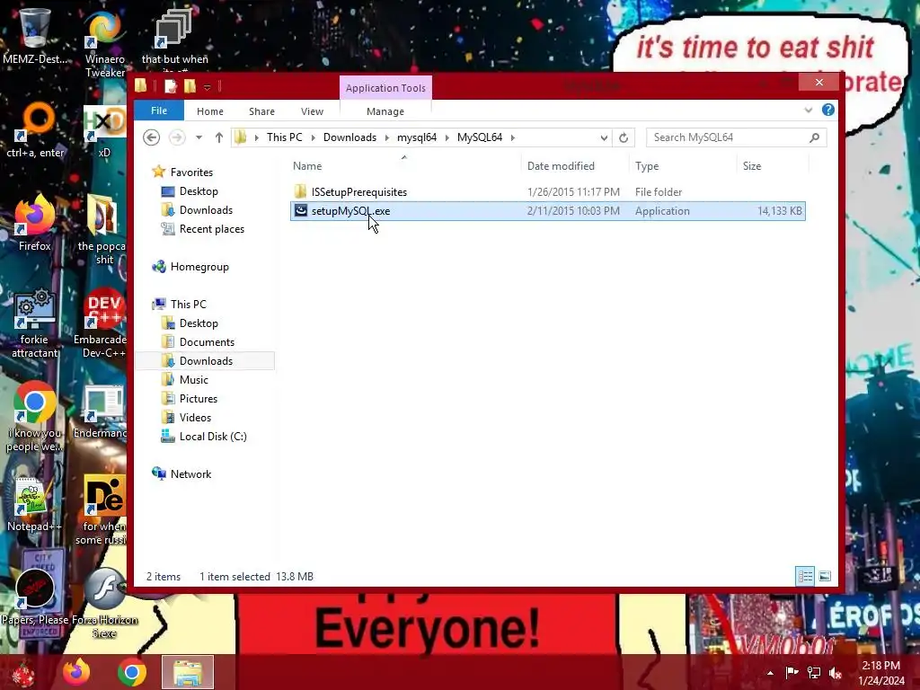
Task: Show hidden icons in system tray
Action: point(770,672)
